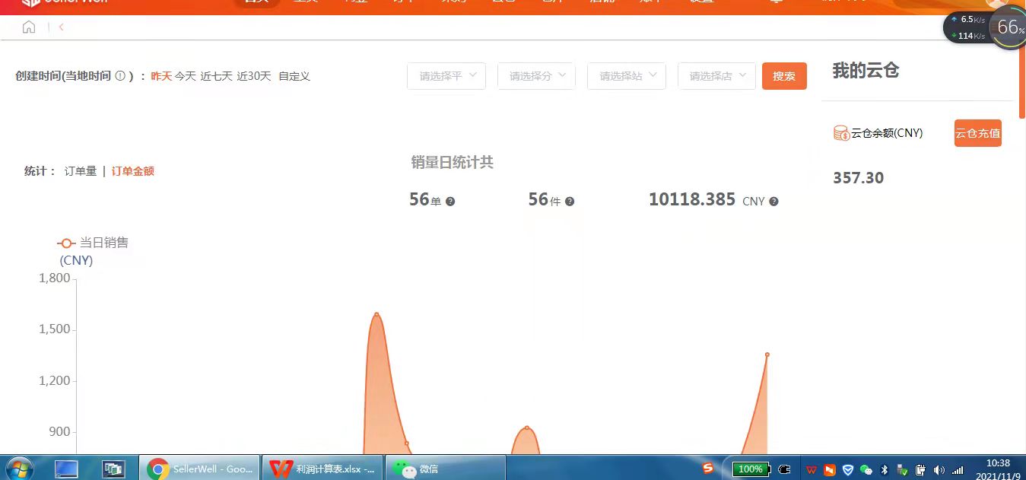
Task: Click the battery 100% indicator
Action: pos(751,469)
